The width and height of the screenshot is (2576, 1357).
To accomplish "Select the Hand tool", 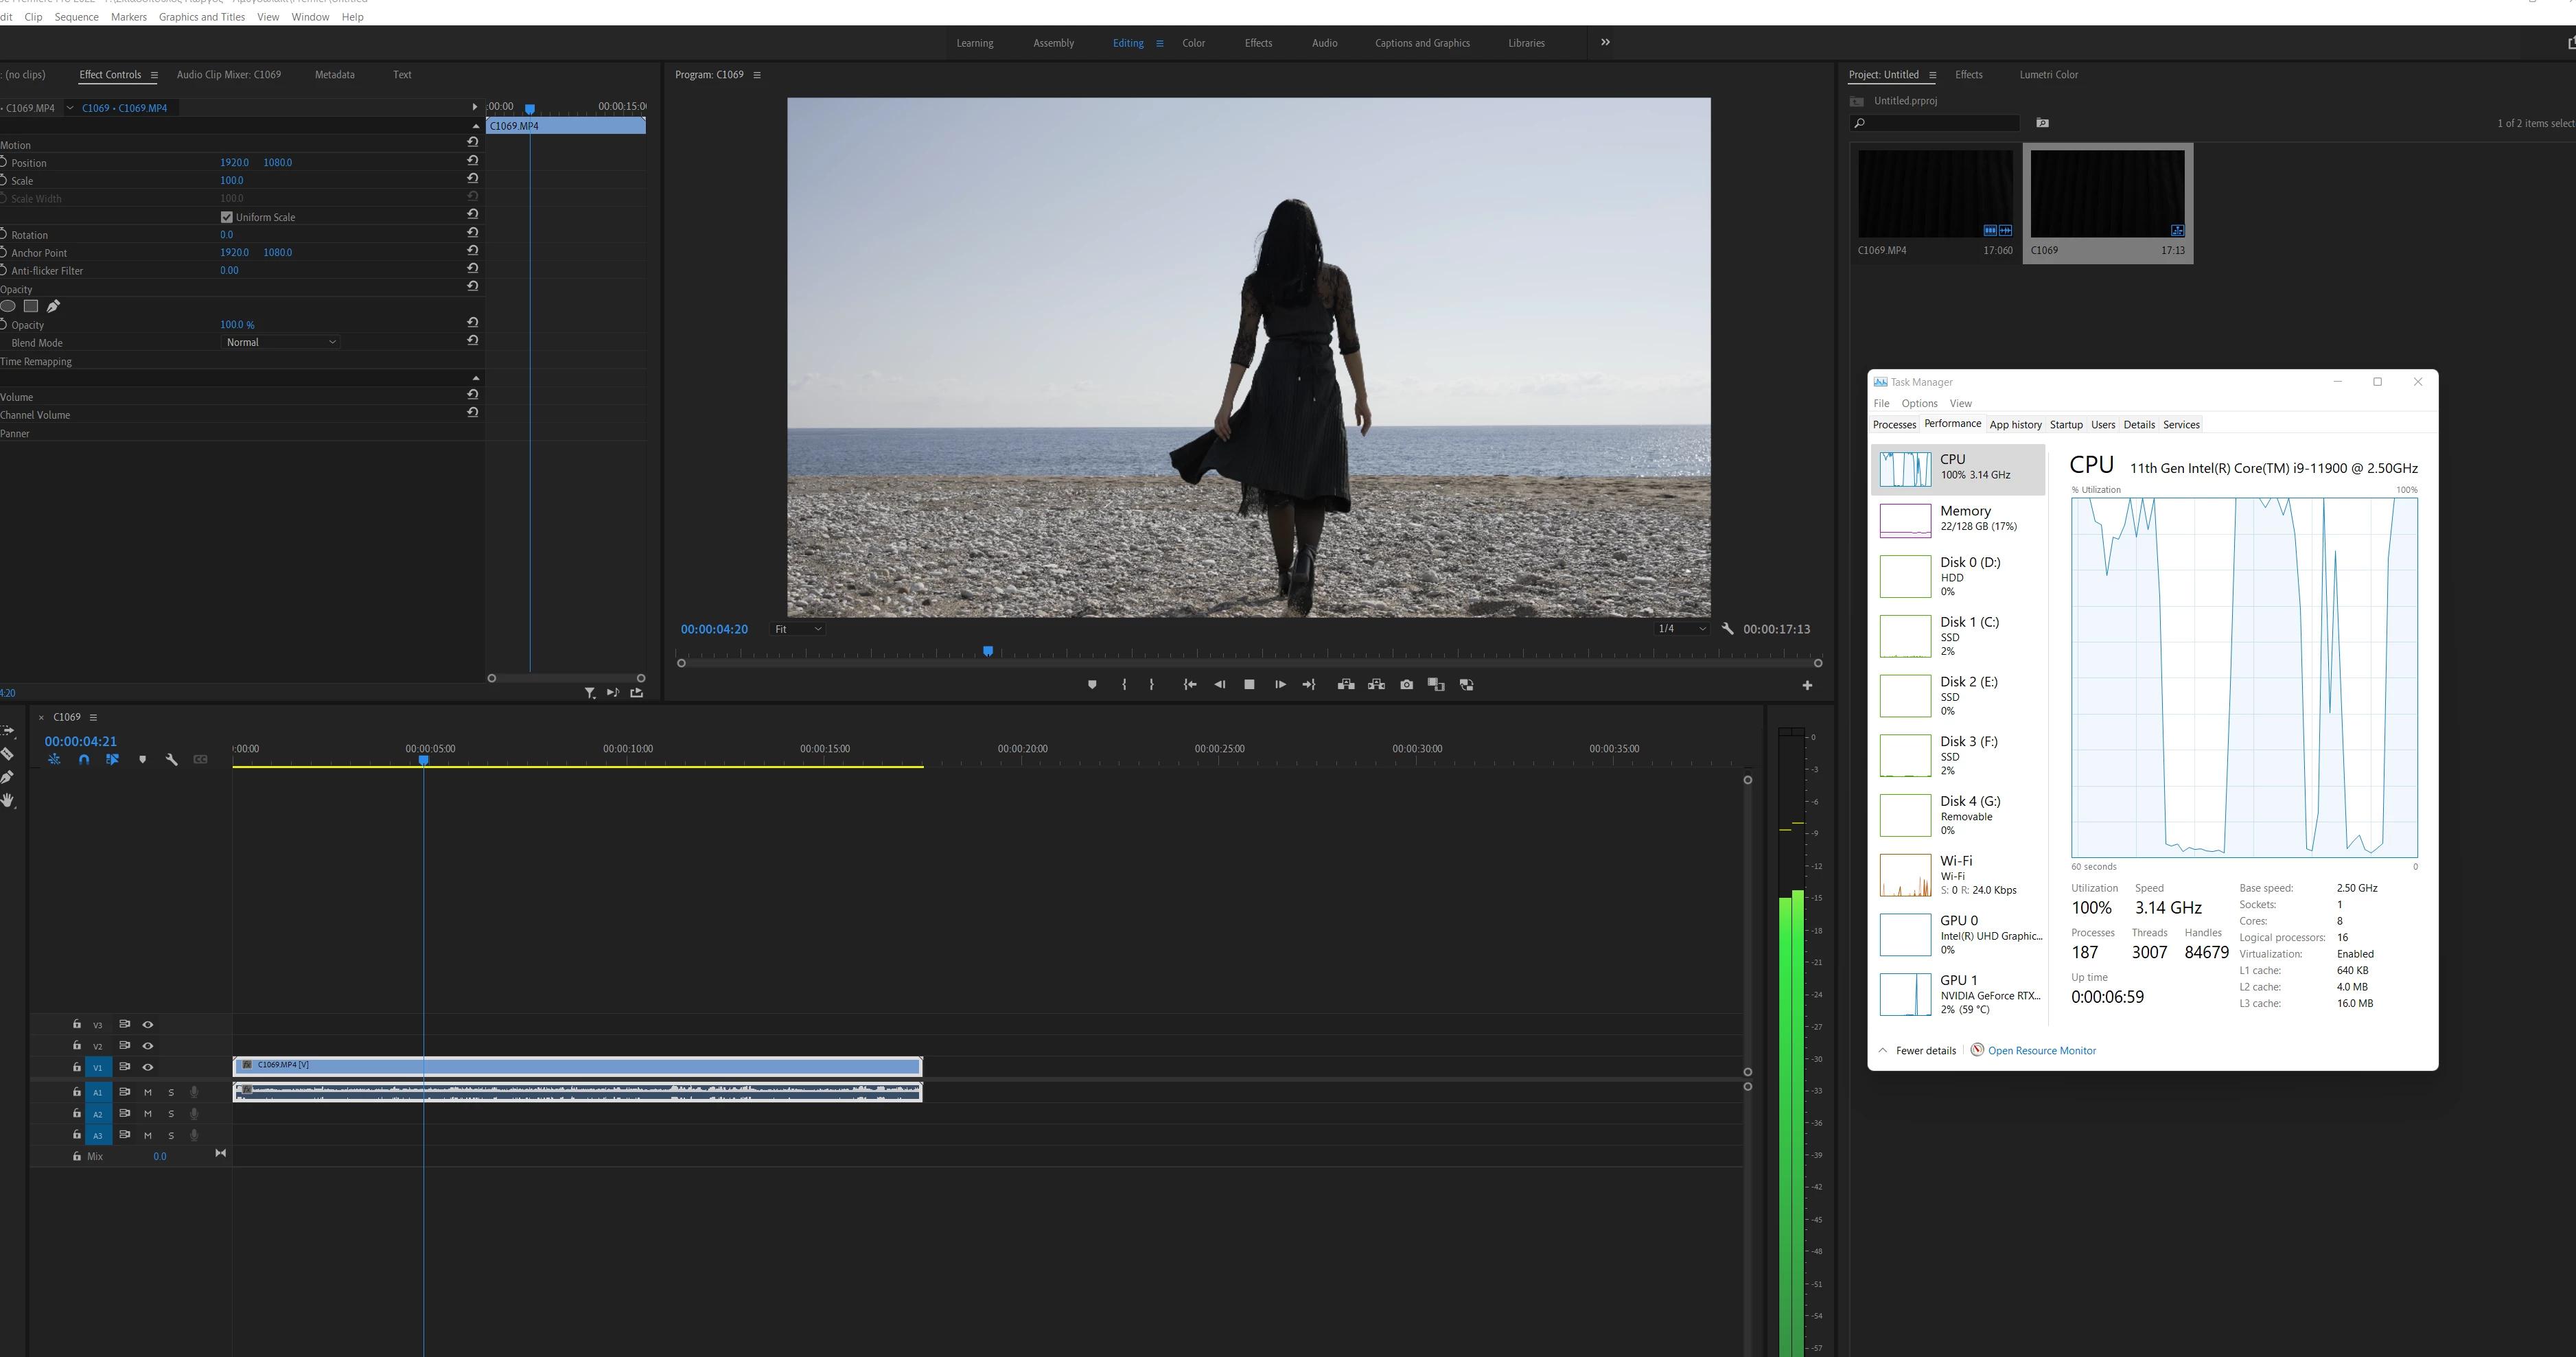I will (8, 801).
